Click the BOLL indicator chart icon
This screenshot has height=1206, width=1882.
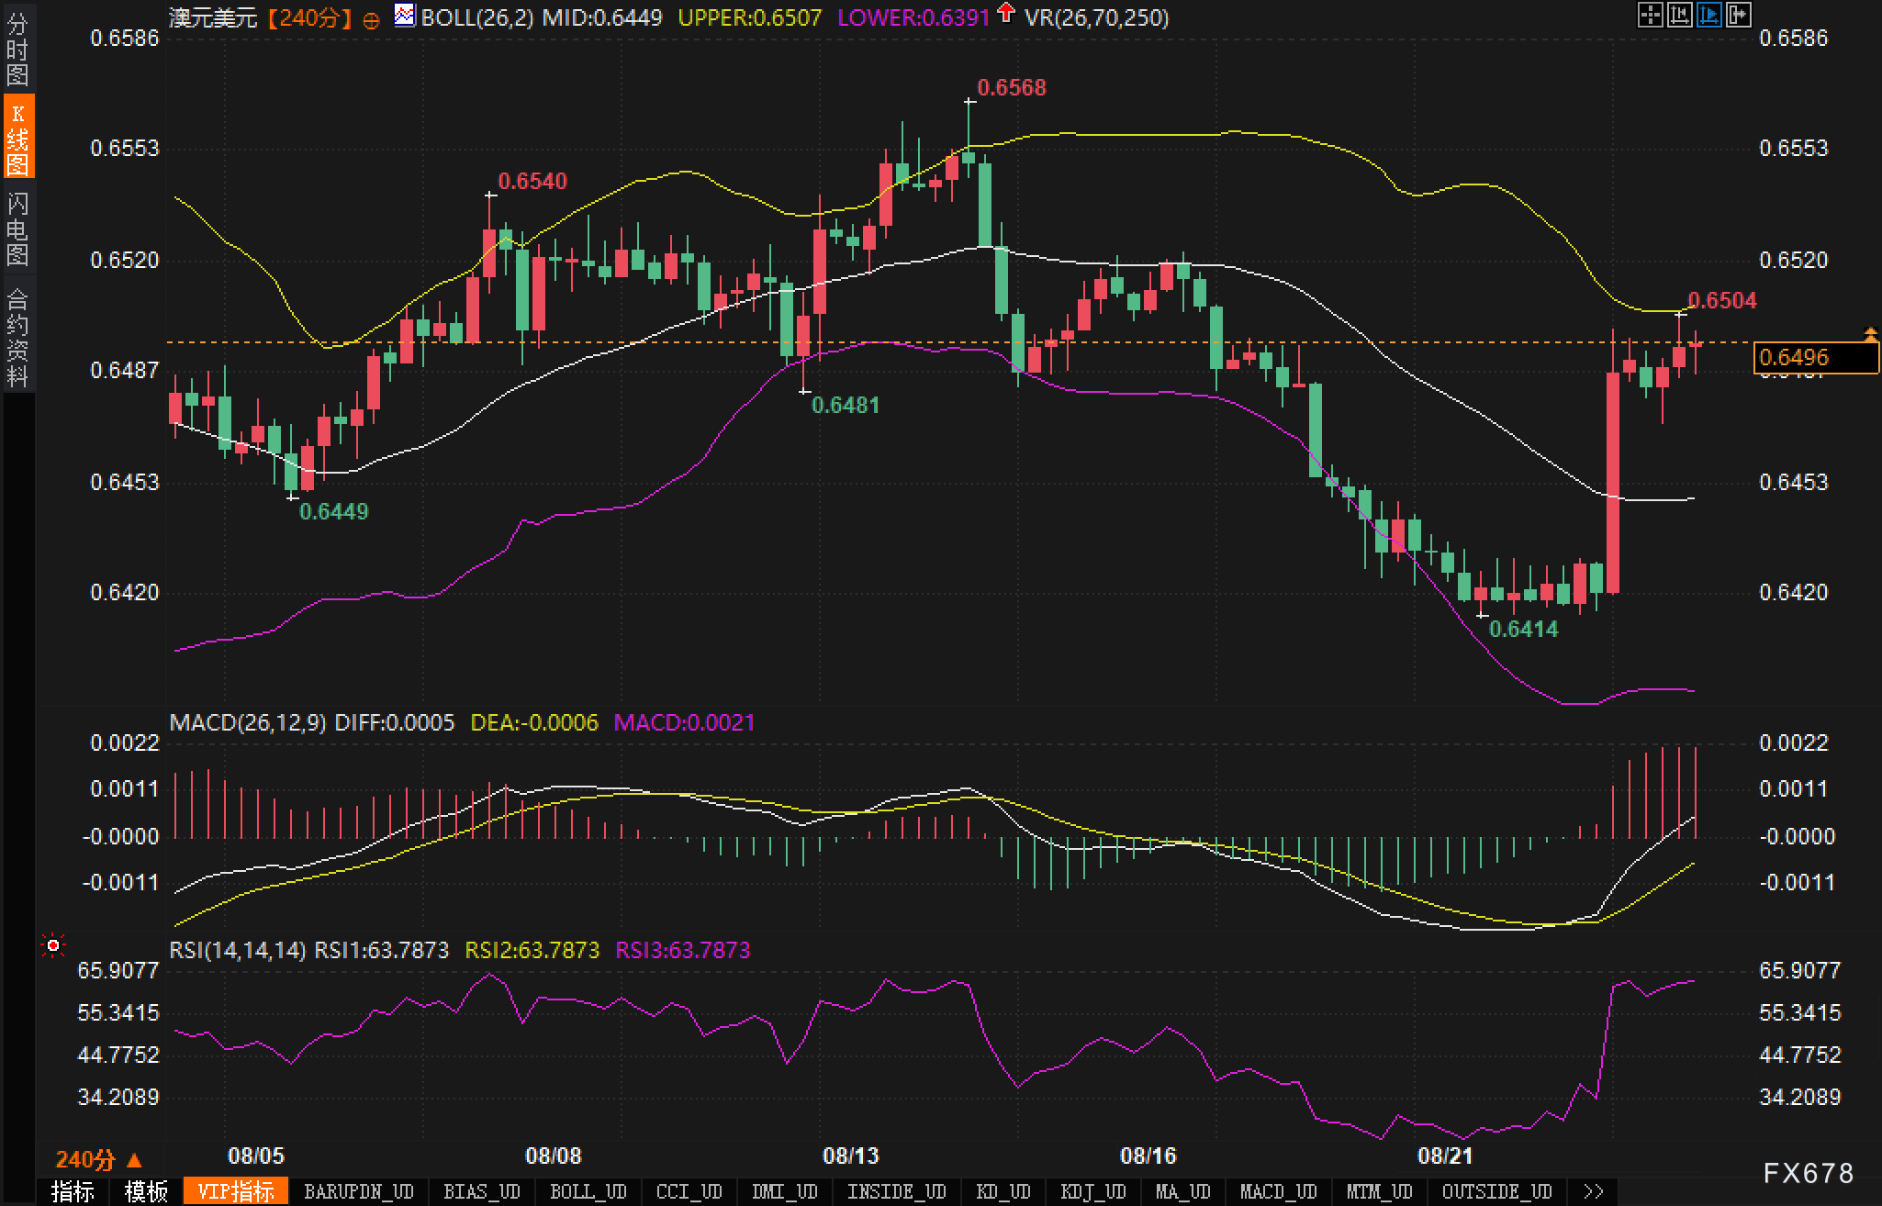404,15
